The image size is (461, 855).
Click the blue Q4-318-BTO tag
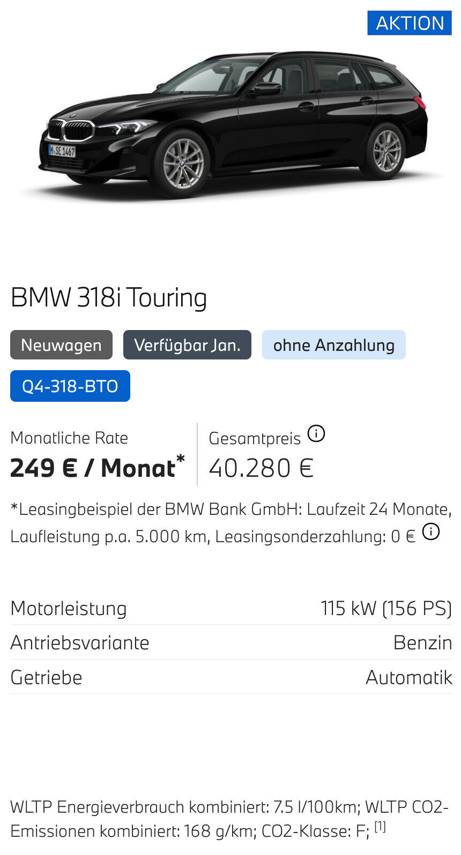70,386
